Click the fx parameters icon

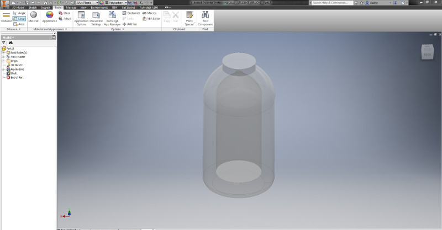click(x=141, y=3)
